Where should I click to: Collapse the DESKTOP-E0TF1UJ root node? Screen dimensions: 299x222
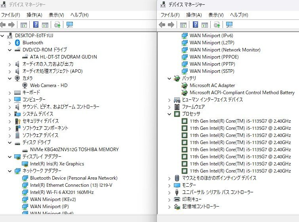[x=2, y=36]
